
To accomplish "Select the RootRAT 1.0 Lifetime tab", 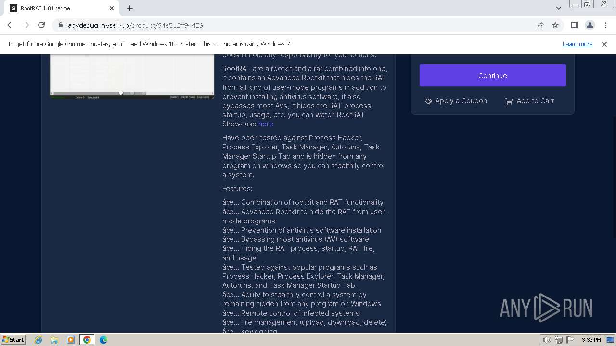I will 62,8.
